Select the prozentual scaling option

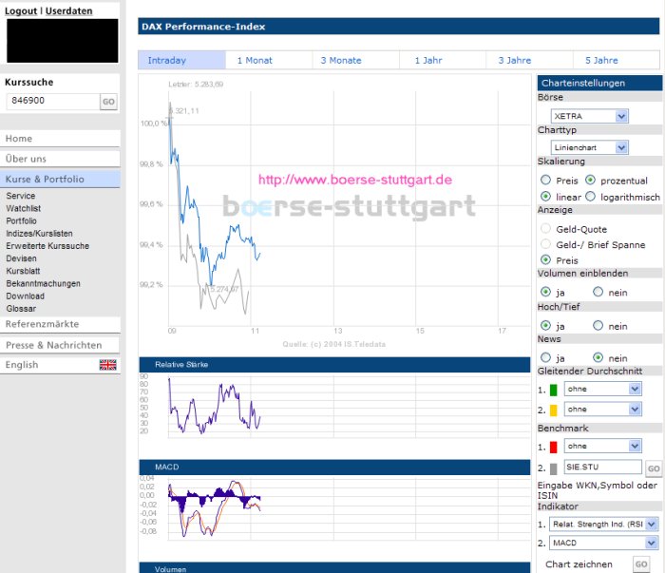(590, 181)
